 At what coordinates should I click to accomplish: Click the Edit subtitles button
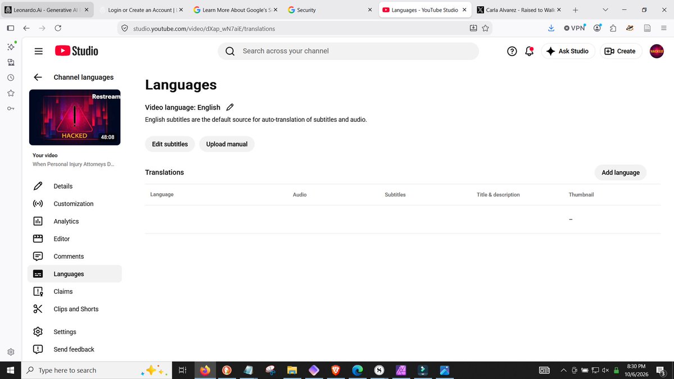click(x=170, y=144)
